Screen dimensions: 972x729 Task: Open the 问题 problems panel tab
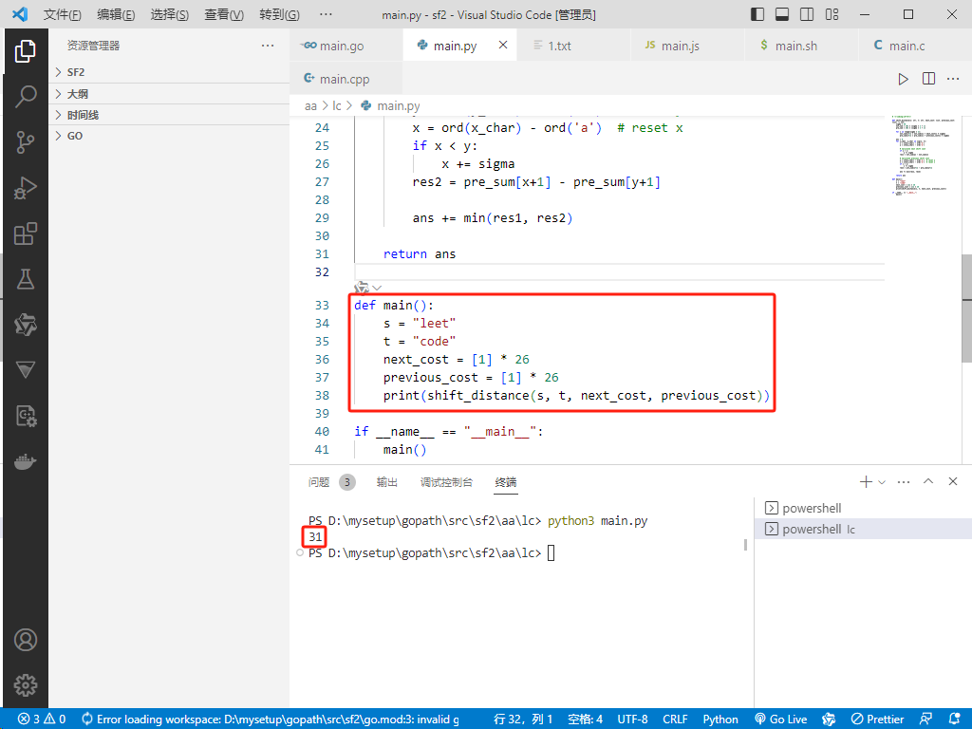[x=331, y=481]
